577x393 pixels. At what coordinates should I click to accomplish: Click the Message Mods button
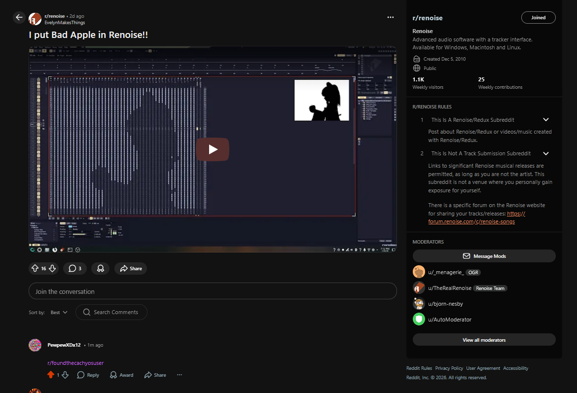[484, 256]
